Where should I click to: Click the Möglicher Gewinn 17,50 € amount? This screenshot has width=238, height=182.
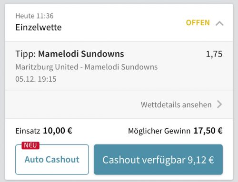pyautogui.click(x=208, y=131)
